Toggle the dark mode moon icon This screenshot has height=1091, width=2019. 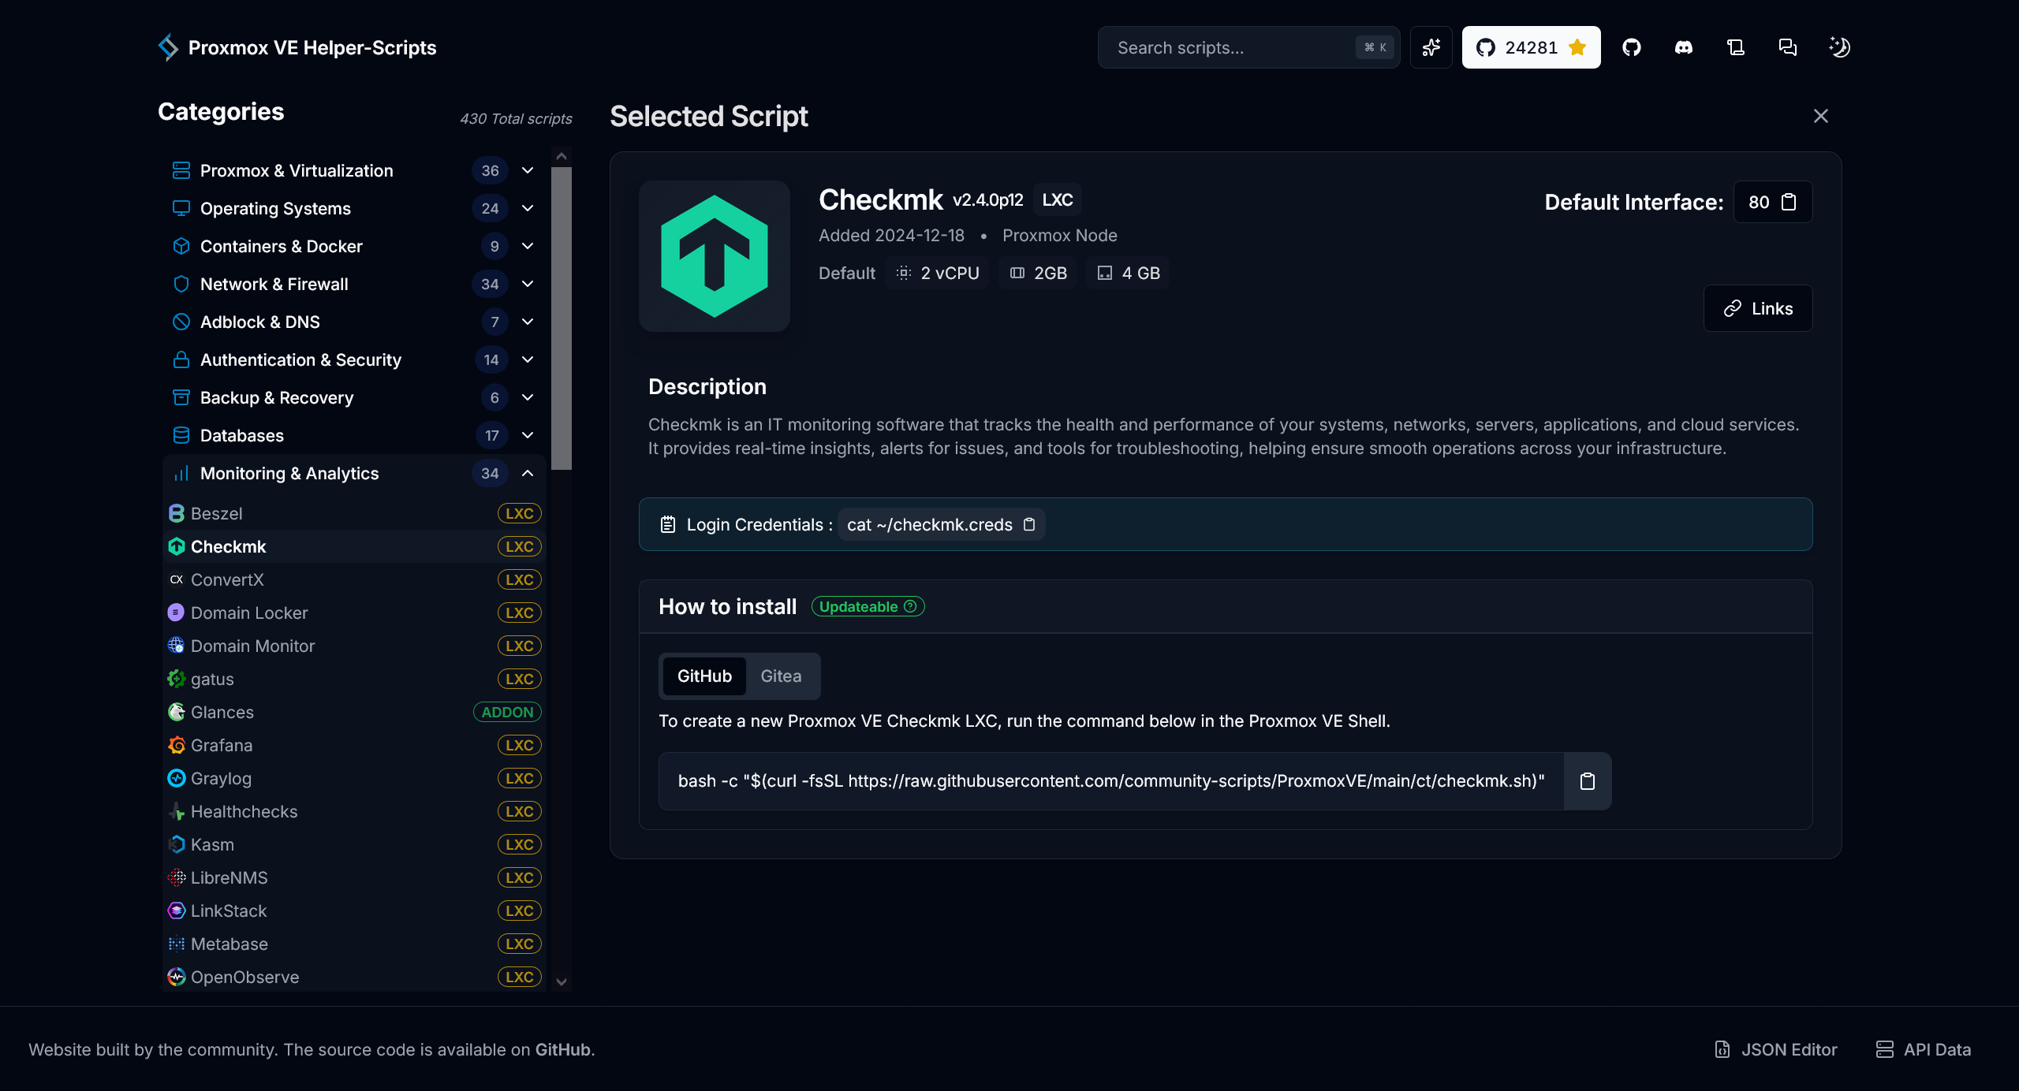[x=1839, y=47]
